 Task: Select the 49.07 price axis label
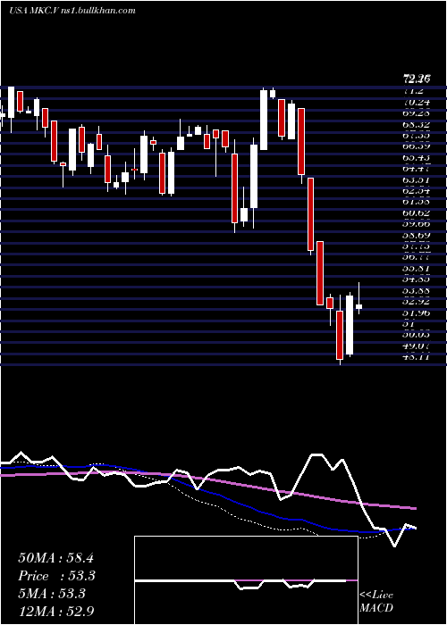[x=417, y=346]
